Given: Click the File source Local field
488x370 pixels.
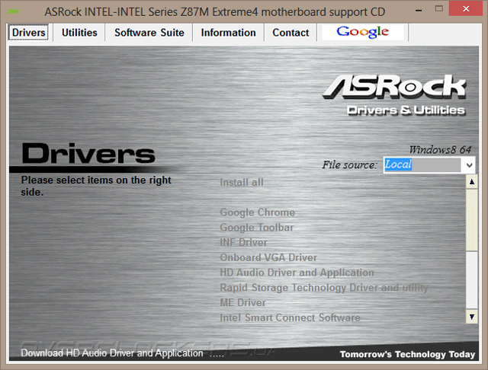Looking at the screenshot, I should click(422, 164).
